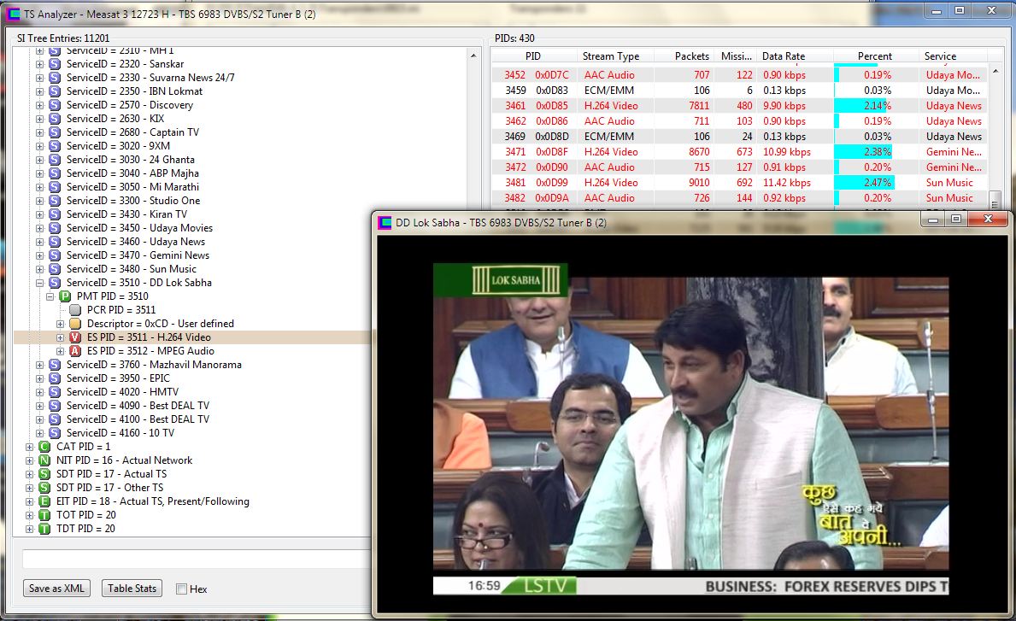
Task: Click the TOT table icon
Action: [x=44, y=515]
